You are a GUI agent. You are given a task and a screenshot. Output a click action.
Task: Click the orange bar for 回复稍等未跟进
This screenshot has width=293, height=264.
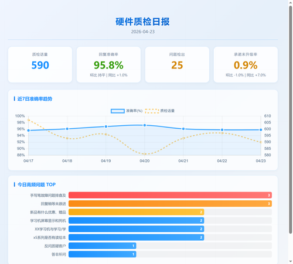point(170,204)
